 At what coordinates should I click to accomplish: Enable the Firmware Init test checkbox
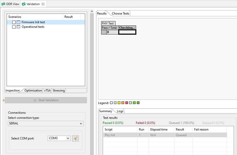[x=14, y=22]
